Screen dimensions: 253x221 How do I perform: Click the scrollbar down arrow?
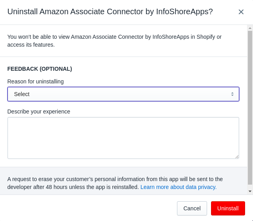(x=250, y=191)
